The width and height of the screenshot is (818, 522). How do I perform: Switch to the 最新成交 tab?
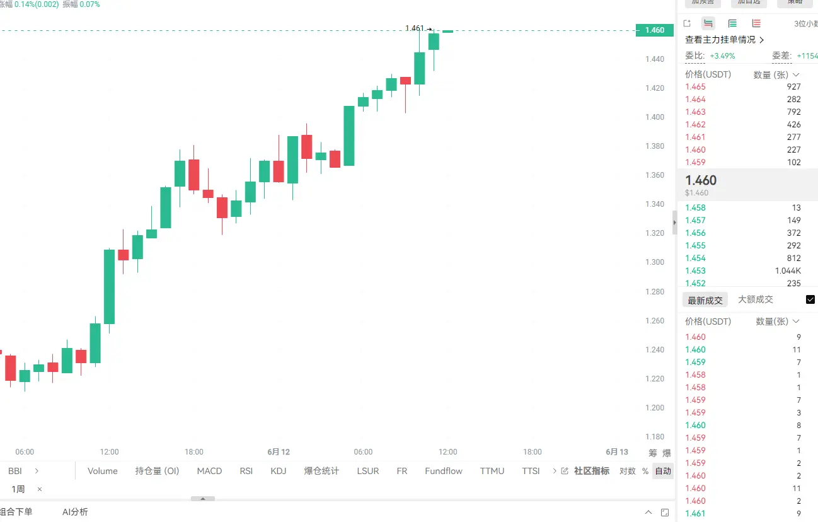click(x=705, y=300)
